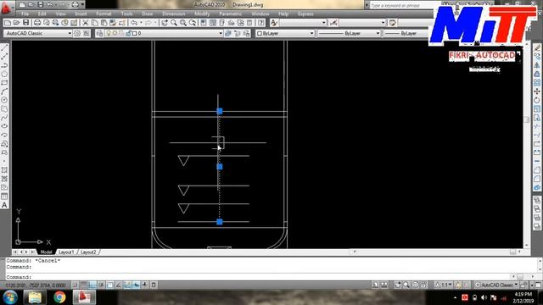Image resolution: width=543 pixels, height=305 pixels.
Task: Open the Dimension menu
Action: pos(173,14)
